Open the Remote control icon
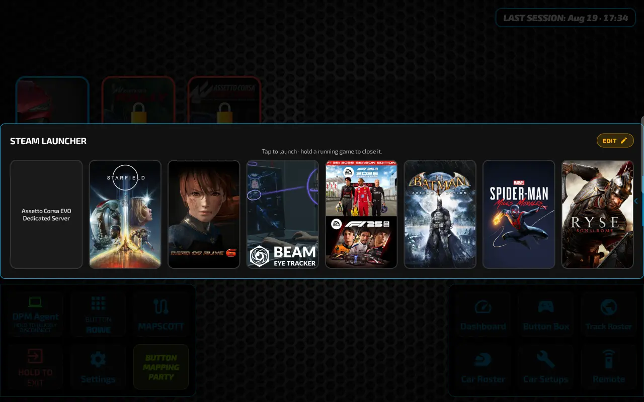The height and width of the screenshot is (402, 644). coord(609,360)
